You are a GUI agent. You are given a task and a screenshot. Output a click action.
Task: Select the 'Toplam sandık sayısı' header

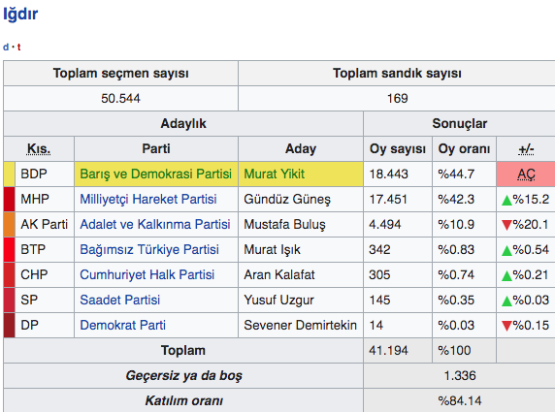click(x=397, y=74)
